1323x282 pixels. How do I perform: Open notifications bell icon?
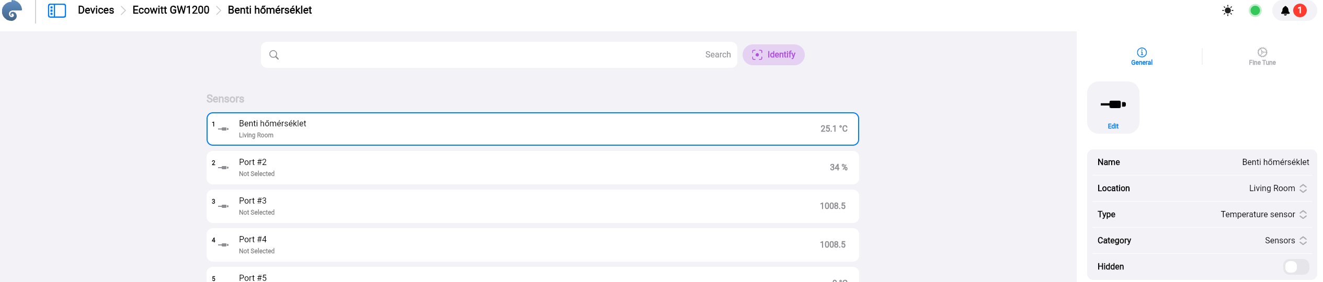tap(1285, 10)
